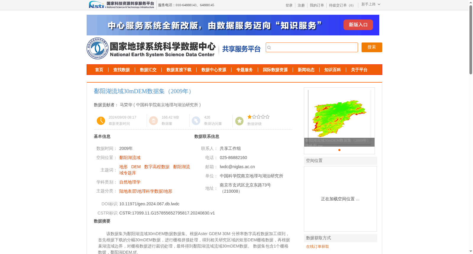Open the 国际数据资源 menu item
This screenshot has height=254, width=473.
click(x=275, y=70)
